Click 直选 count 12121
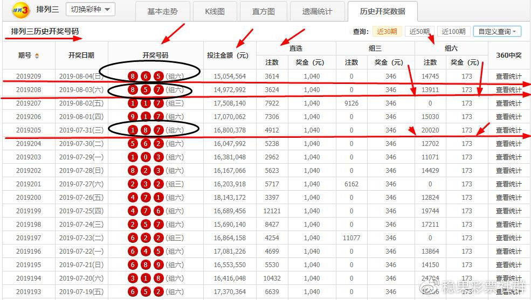 pos(272,211)
